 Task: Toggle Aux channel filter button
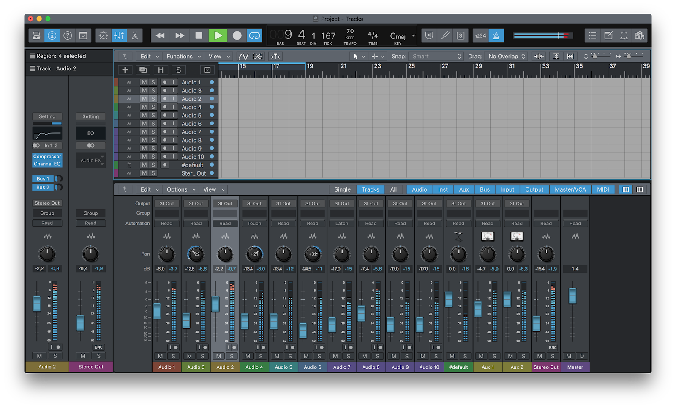[464, 189]
